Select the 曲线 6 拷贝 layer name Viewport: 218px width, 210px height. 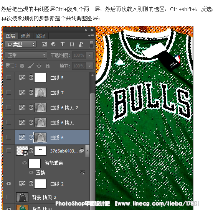click(62, 123)
